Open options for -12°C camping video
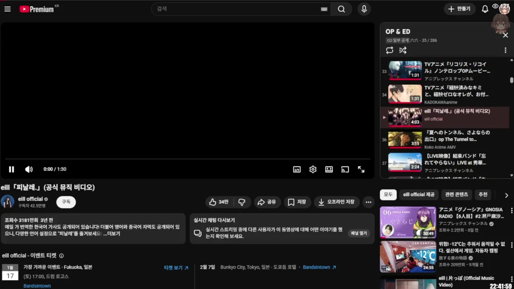The height and width of the screenshot is (289, 514). click(511, 245)
